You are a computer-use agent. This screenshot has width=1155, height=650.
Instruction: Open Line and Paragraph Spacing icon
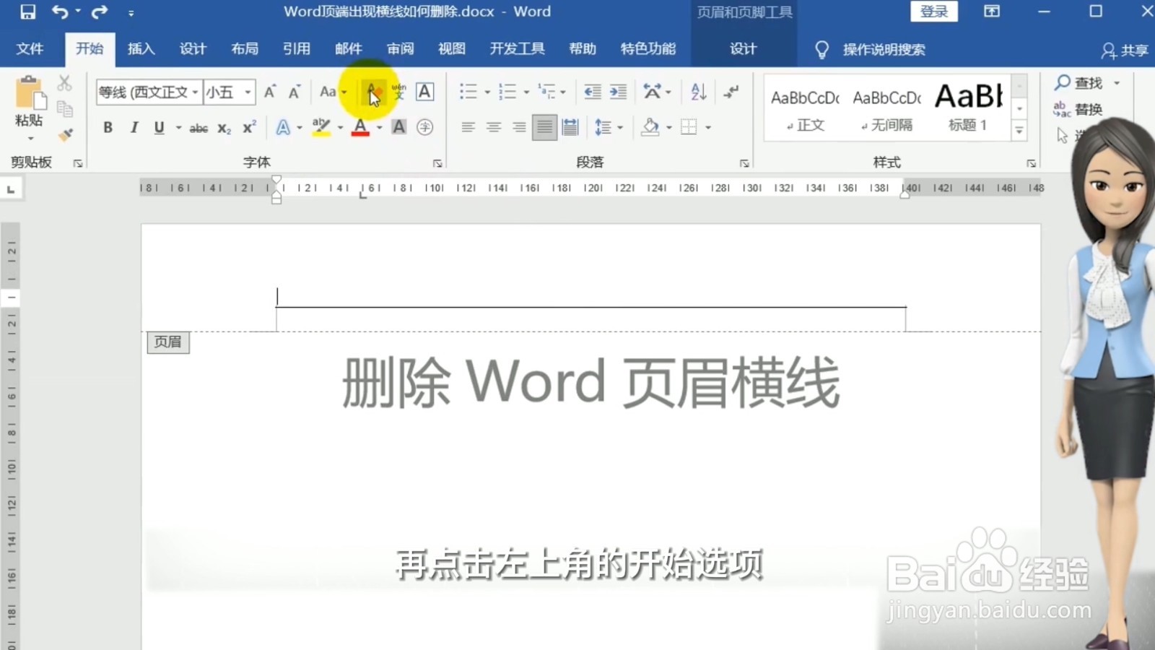tap(603, 128)
